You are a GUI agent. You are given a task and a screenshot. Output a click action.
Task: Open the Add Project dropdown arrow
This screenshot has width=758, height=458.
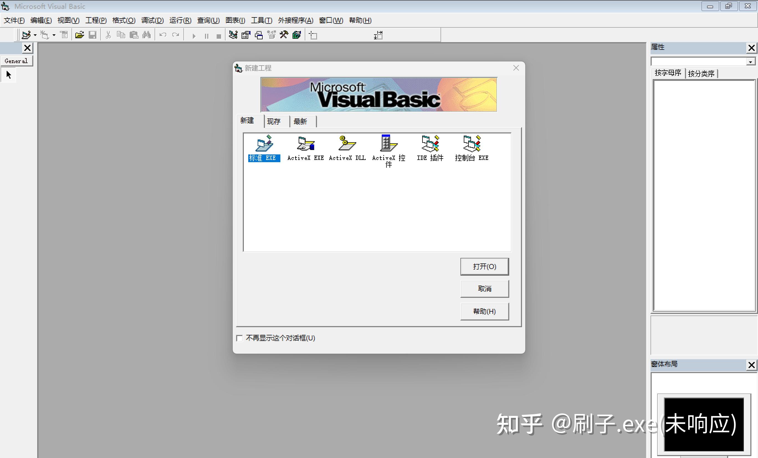coord(35,35)
